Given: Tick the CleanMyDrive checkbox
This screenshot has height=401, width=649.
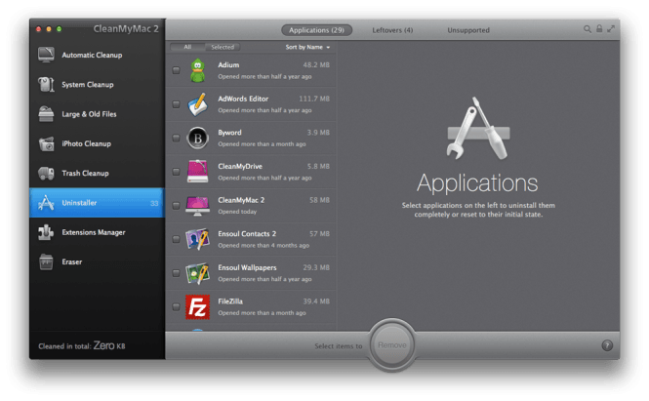Looking at the screenshot, I should (x=176, y=172).
